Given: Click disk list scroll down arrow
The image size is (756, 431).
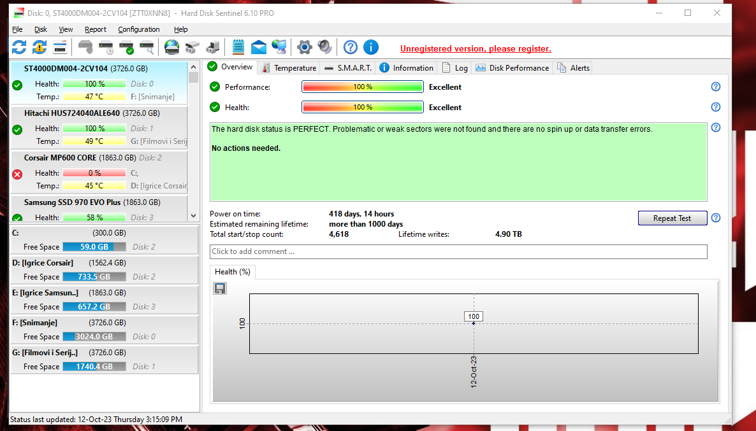Looking at the screenshot, I should (x=193, y=216).
